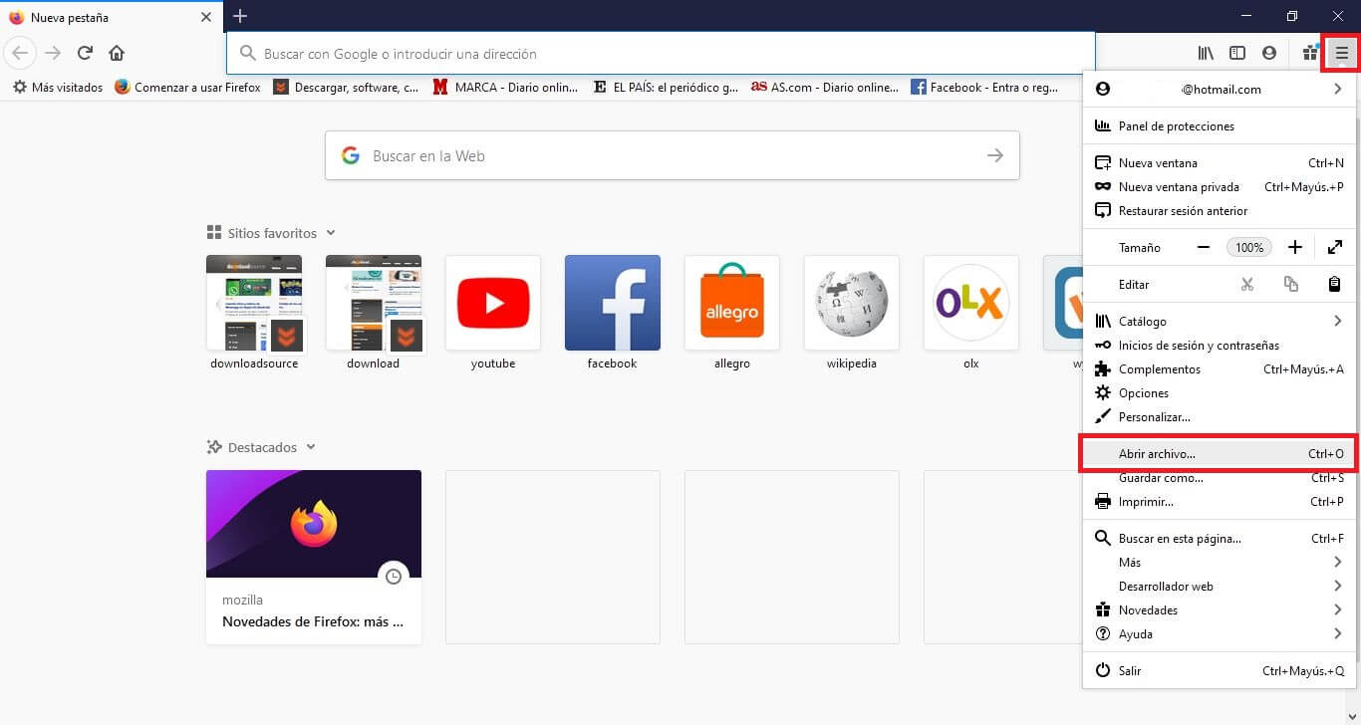Click Salir to quit Firefox
Image resolution: width=1361 pixels, height=725 pixels.
coord(1221,670)
